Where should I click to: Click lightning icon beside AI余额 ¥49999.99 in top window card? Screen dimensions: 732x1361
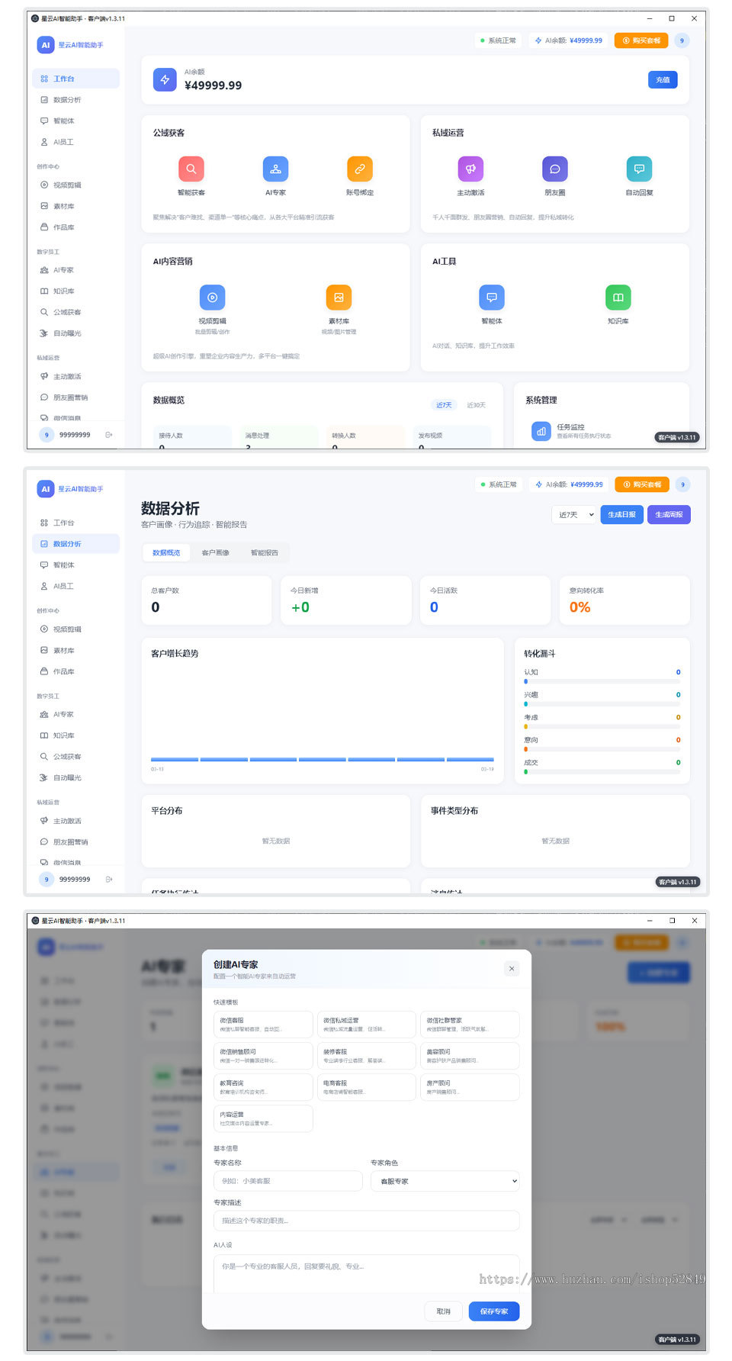[165, 79]
